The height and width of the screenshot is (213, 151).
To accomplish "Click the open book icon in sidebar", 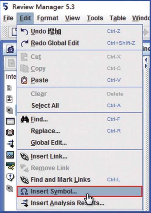I will (10, 133).
